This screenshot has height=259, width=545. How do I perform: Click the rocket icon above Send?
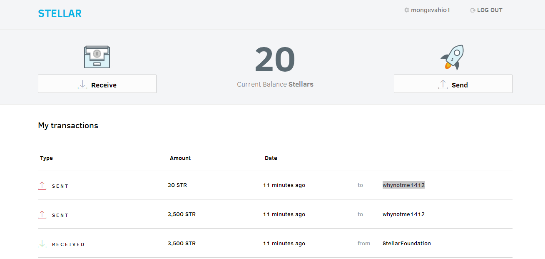click(453, 57)
